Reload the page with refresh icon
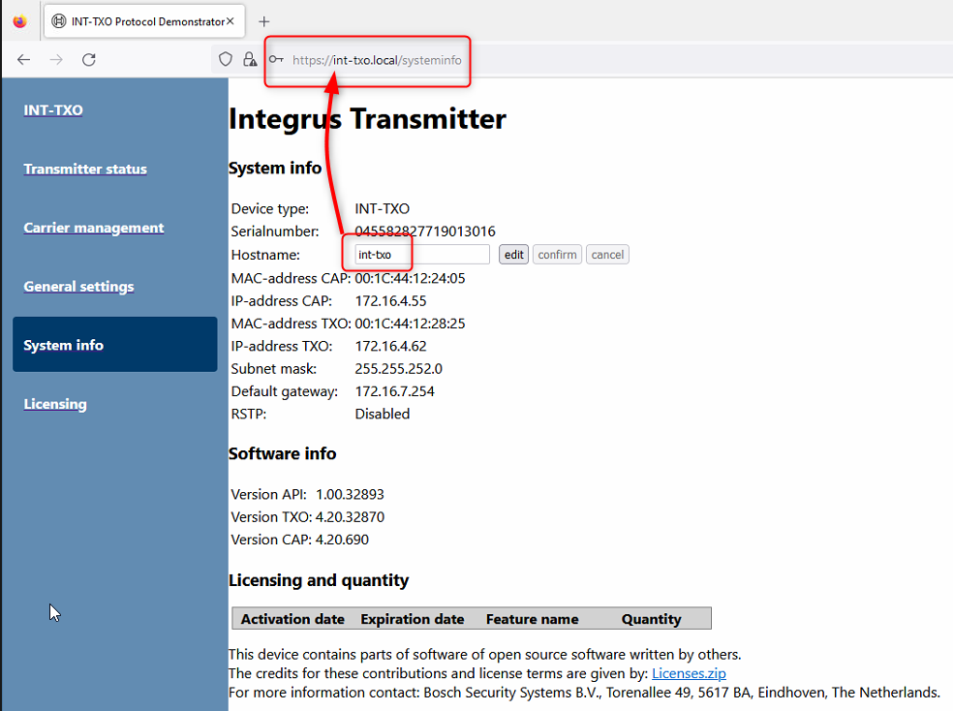The image size is (953, 711). click(x=88, y=60)
